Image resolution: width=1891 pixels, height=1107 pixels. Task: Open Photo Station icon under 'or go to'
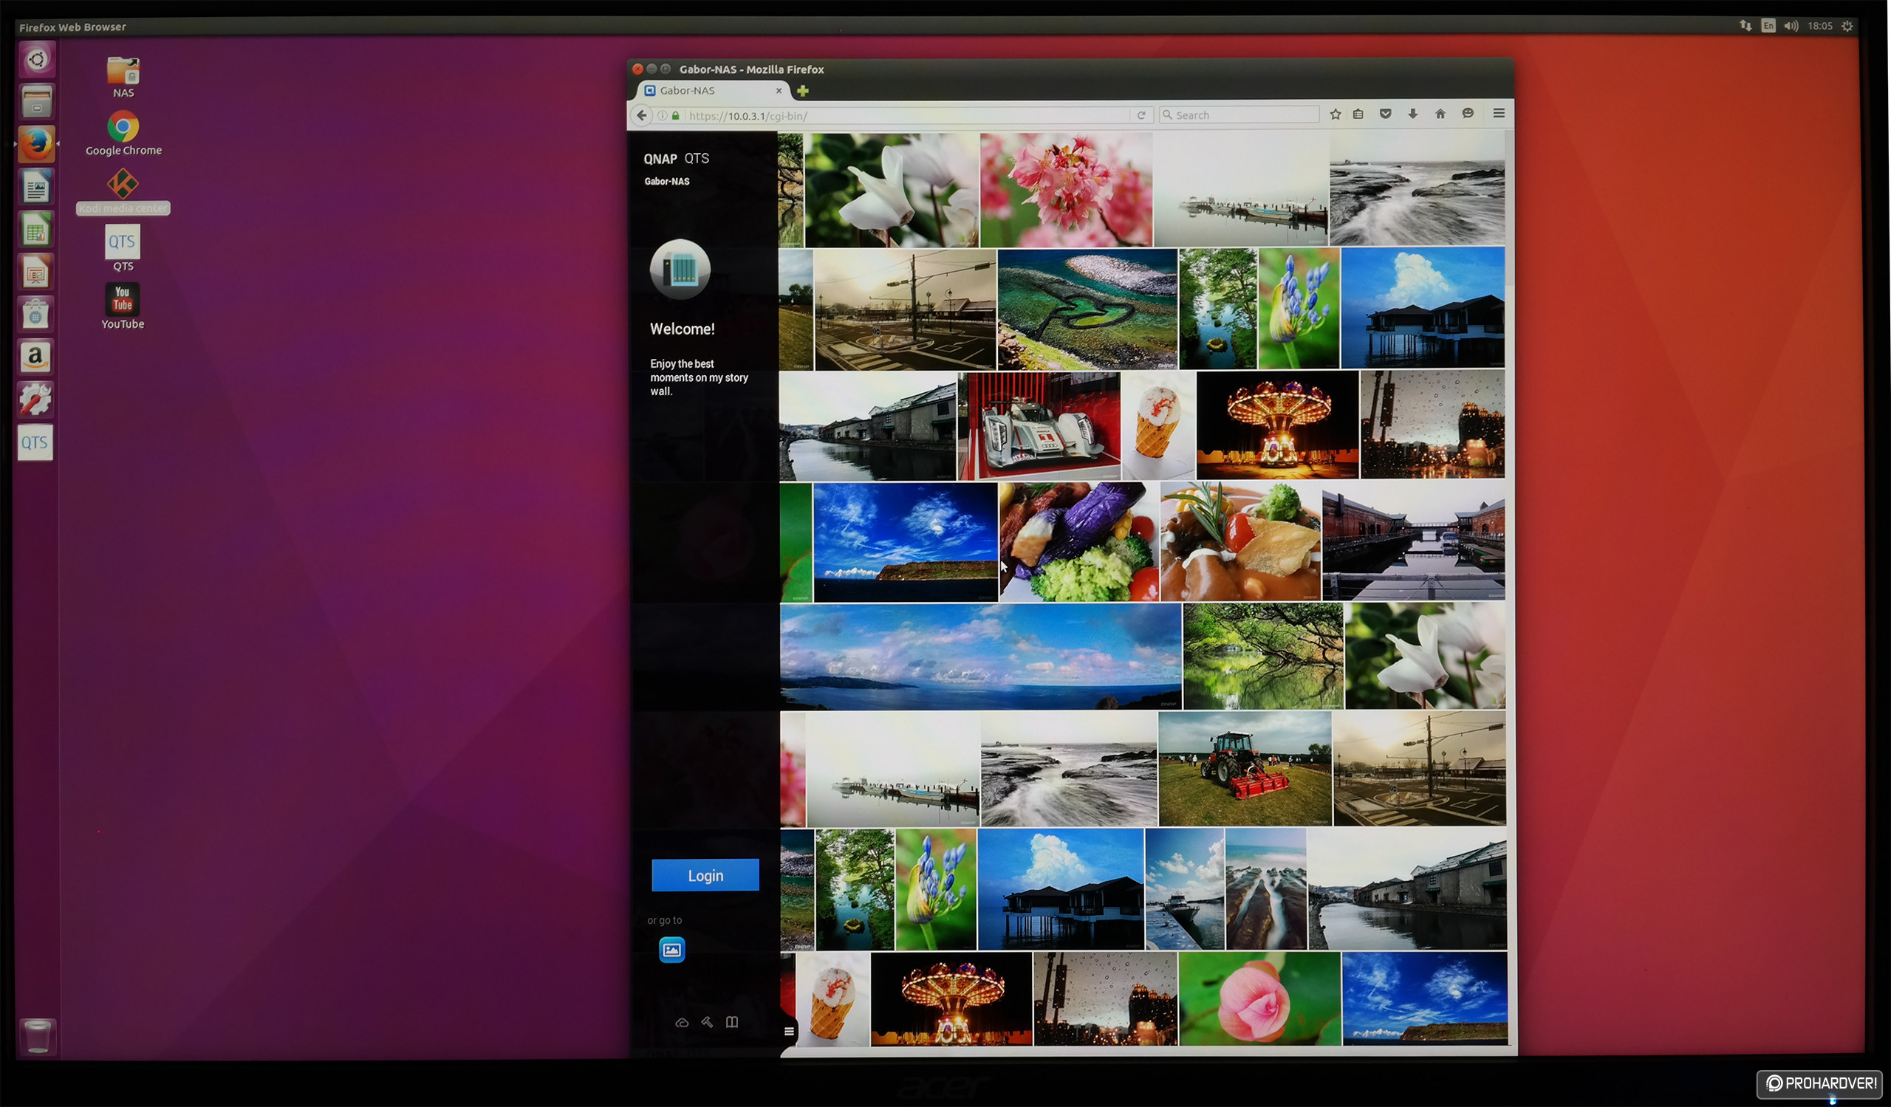[671, 950]
